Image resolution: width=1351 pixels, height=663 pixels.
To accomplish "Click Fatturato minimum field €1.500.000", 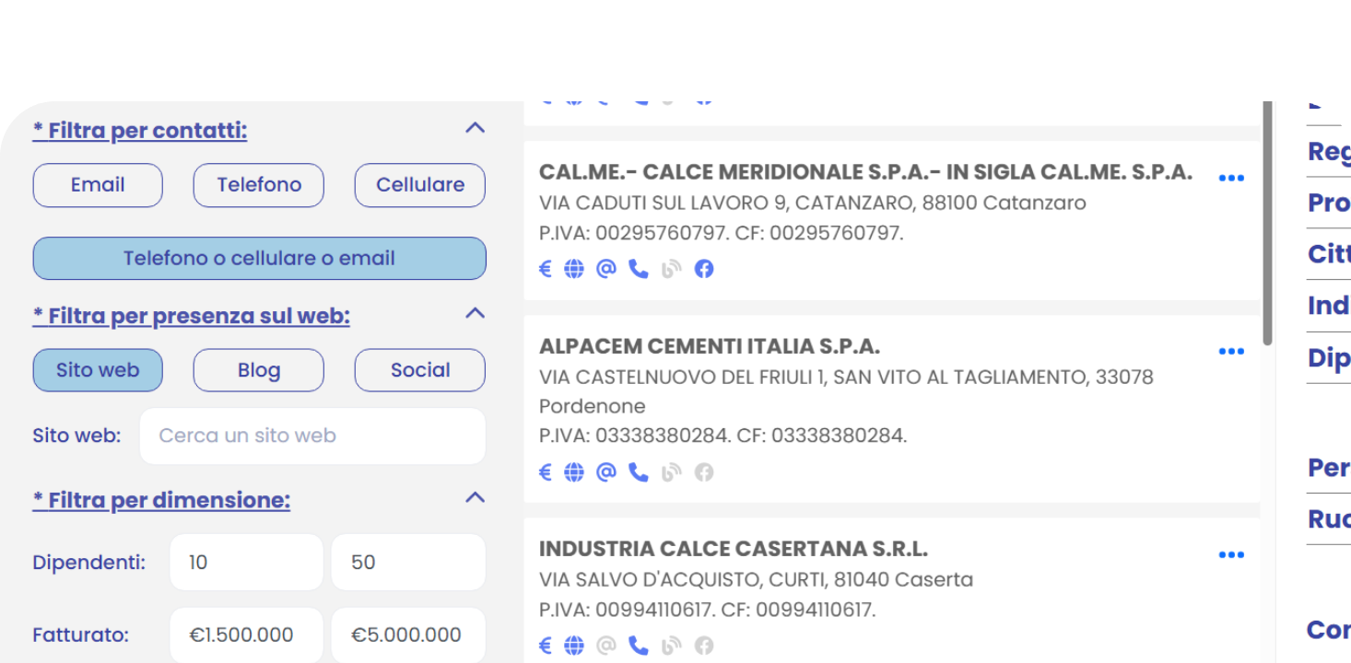I will (246, 635).
